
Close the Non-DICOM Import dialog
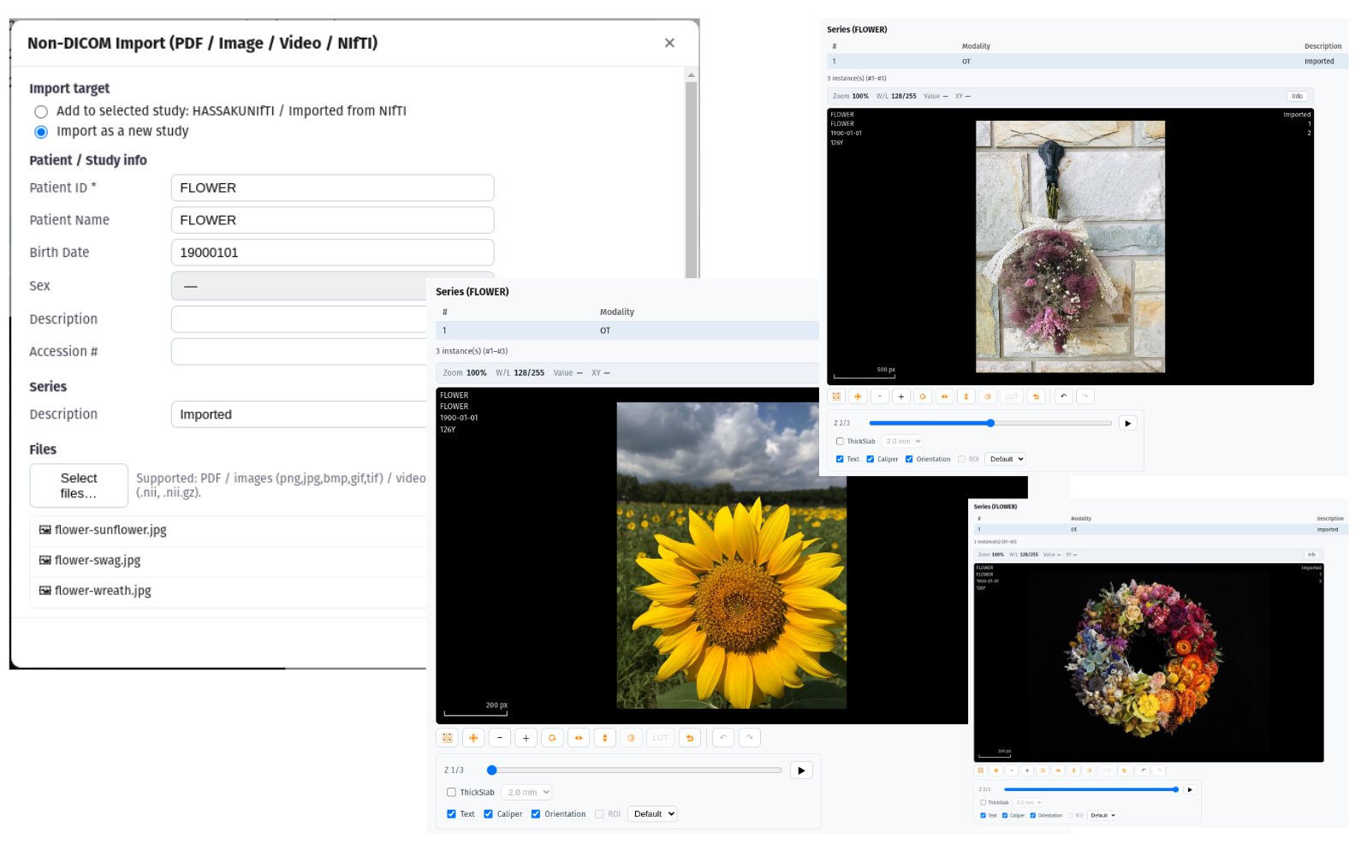(669, 43)
